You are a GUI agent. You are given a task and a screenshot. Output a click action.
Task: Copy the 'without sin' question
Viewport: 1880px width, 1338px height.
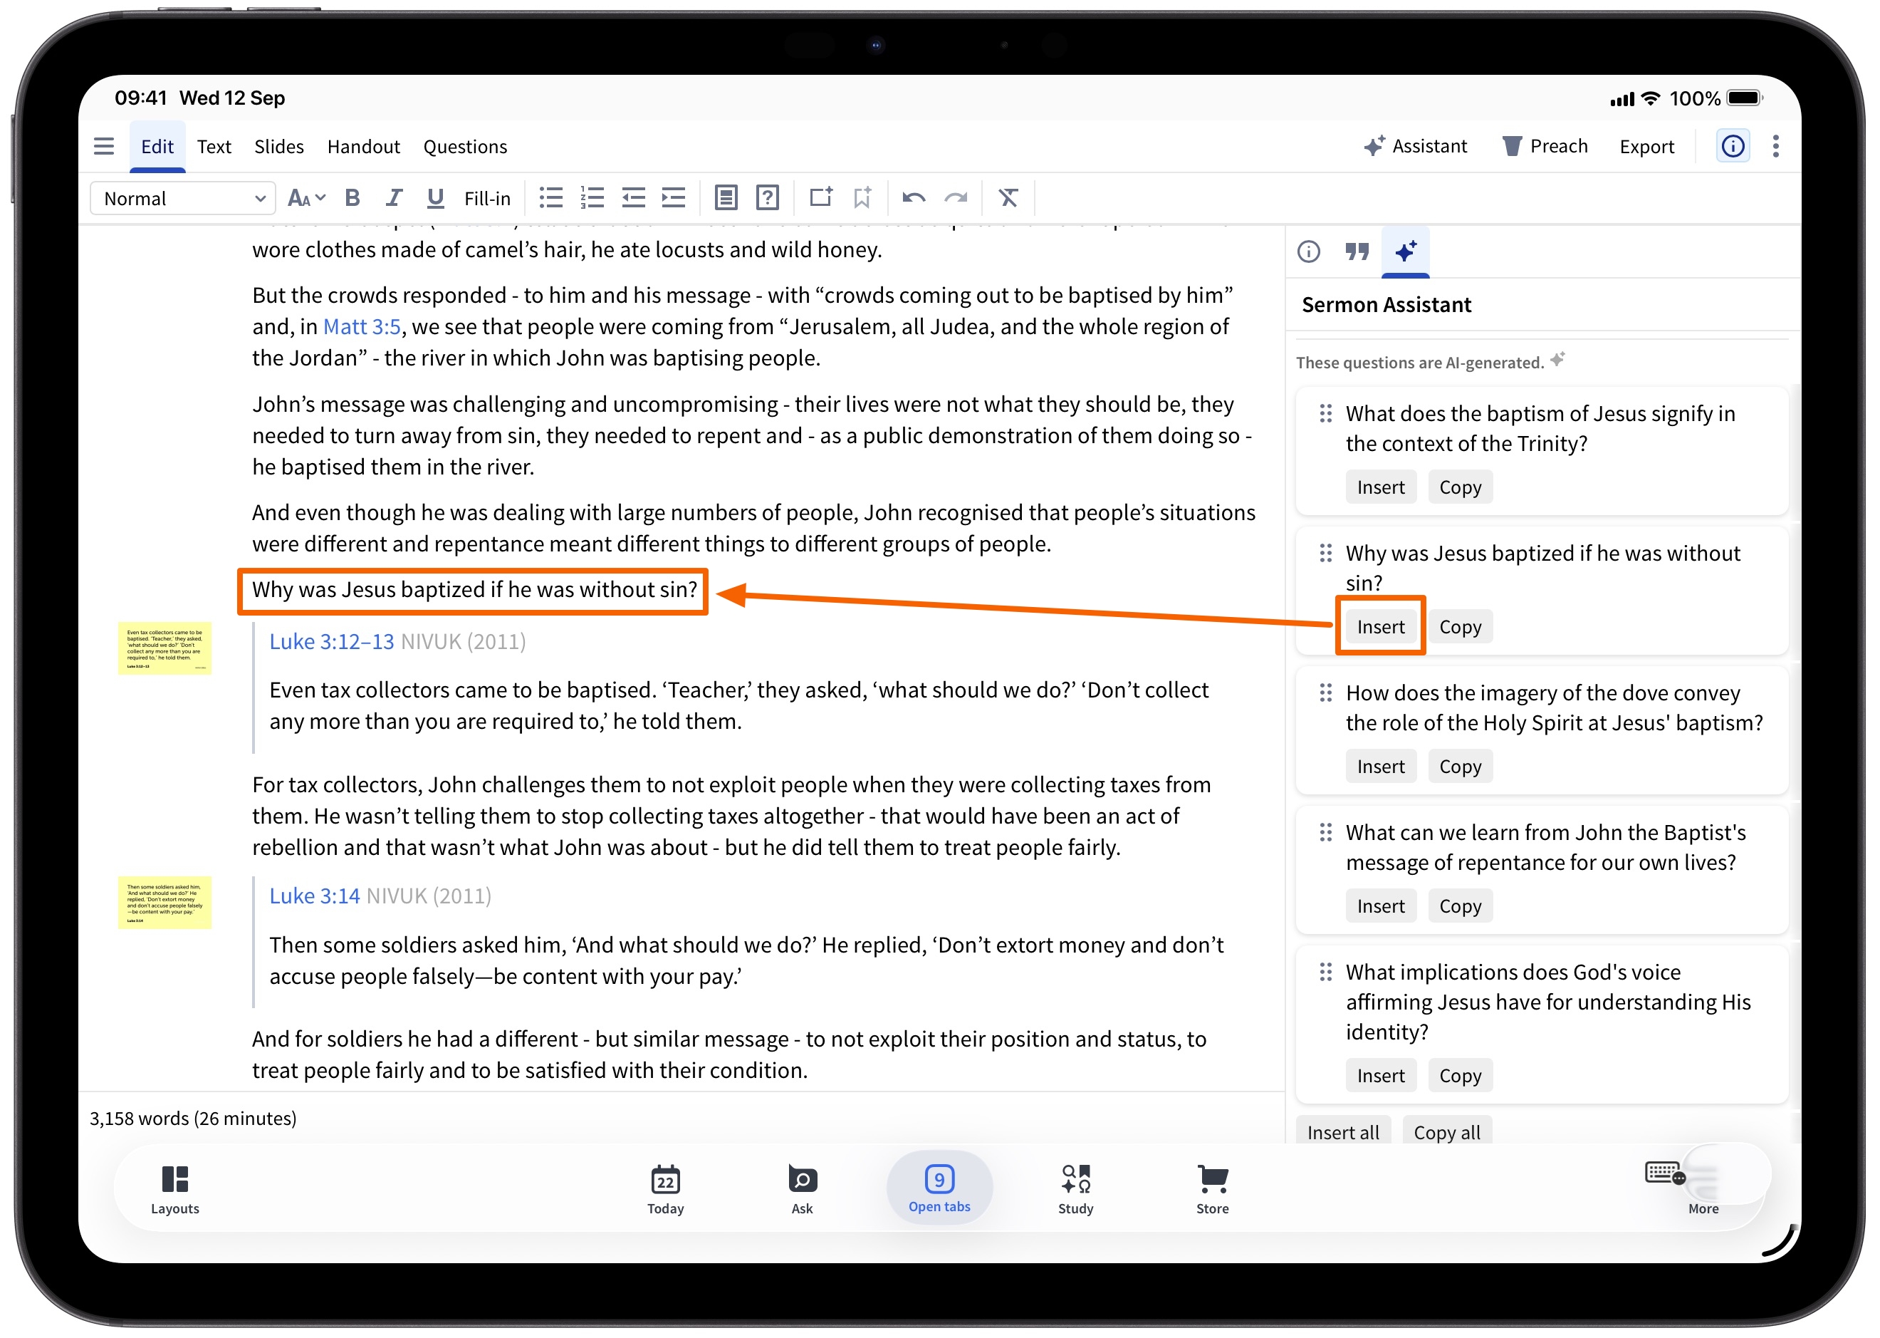click(1460, 627)
